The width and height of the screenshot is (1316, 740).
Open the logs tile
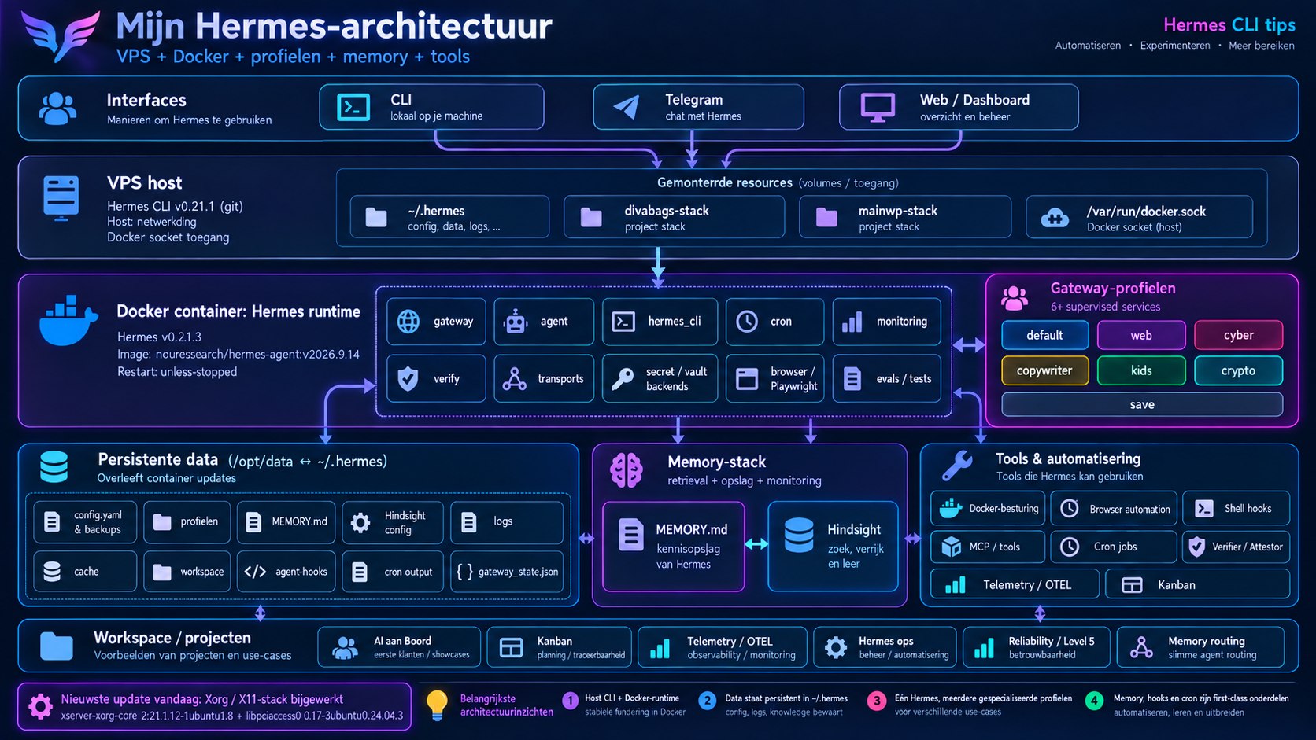(507, 522)
